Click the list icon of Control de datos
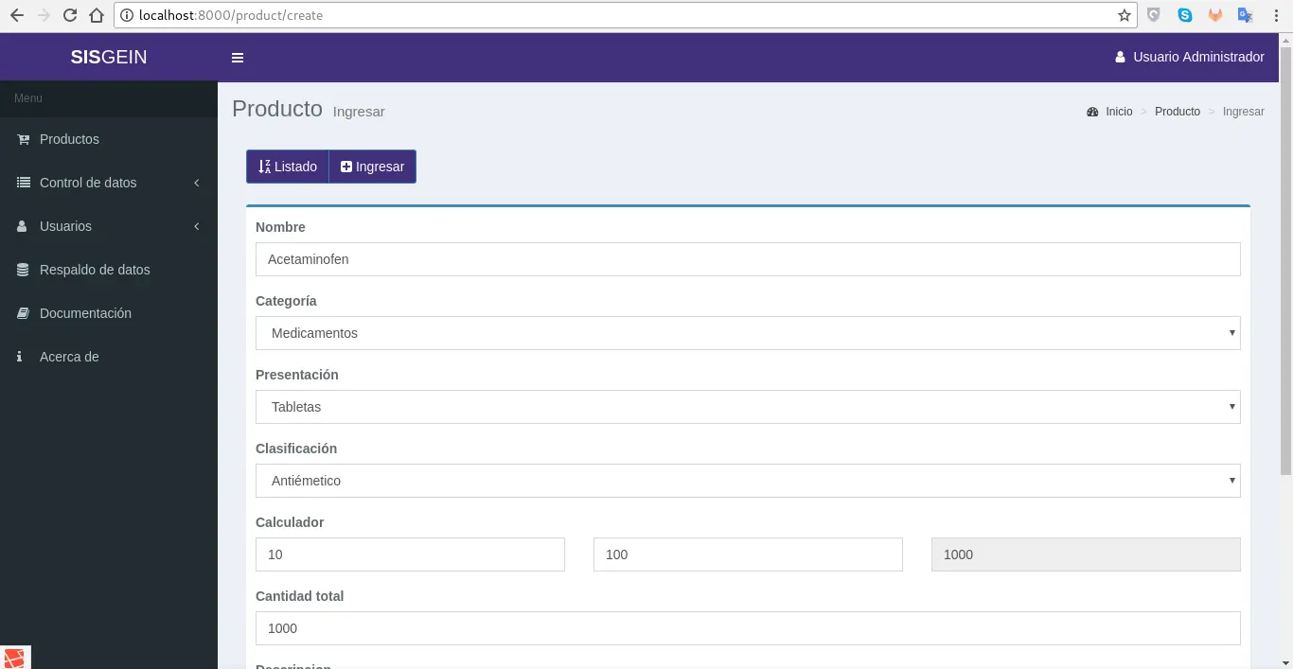This screenshot has height=669, width=1293. (23, 183)
